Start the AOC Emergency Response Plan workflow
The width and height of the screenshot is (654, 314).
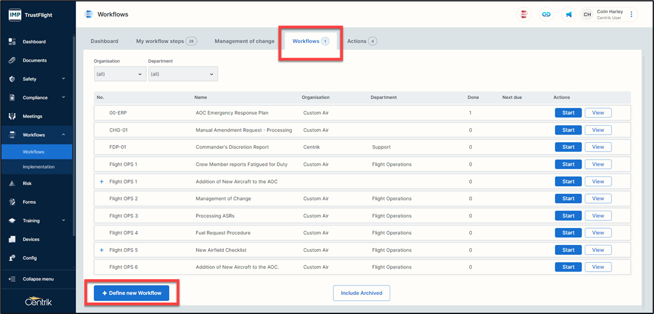[568, 113]
